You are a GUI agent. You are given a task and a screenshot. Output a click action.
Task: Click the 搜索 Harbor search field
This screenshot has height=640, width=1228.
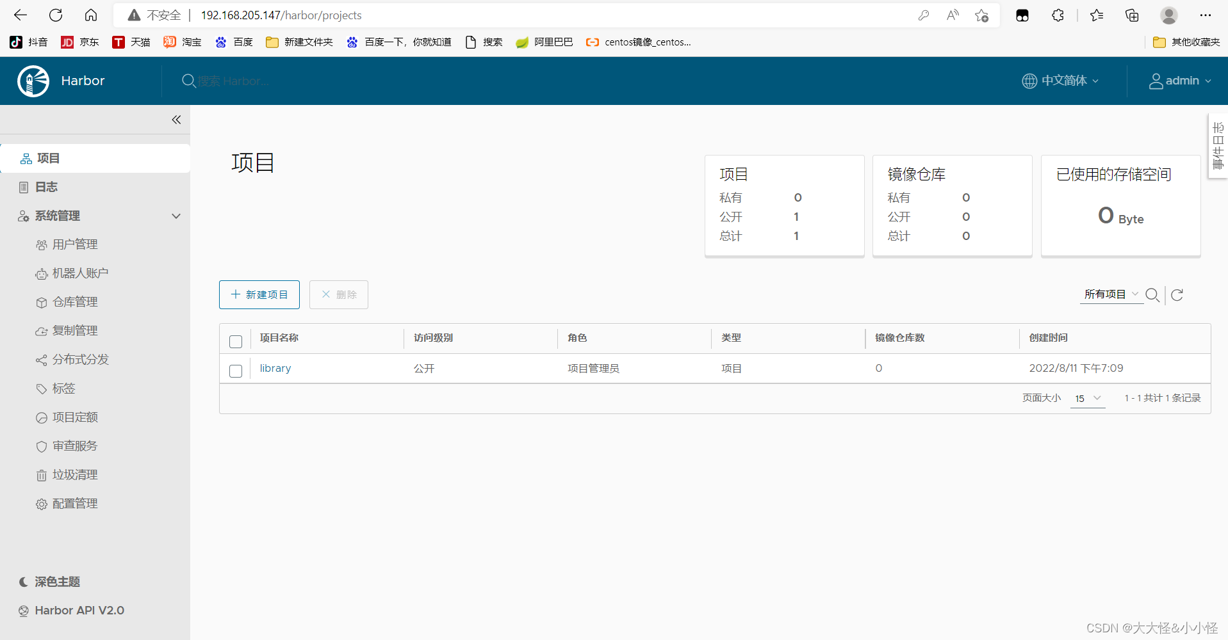[x=234, y=81]
